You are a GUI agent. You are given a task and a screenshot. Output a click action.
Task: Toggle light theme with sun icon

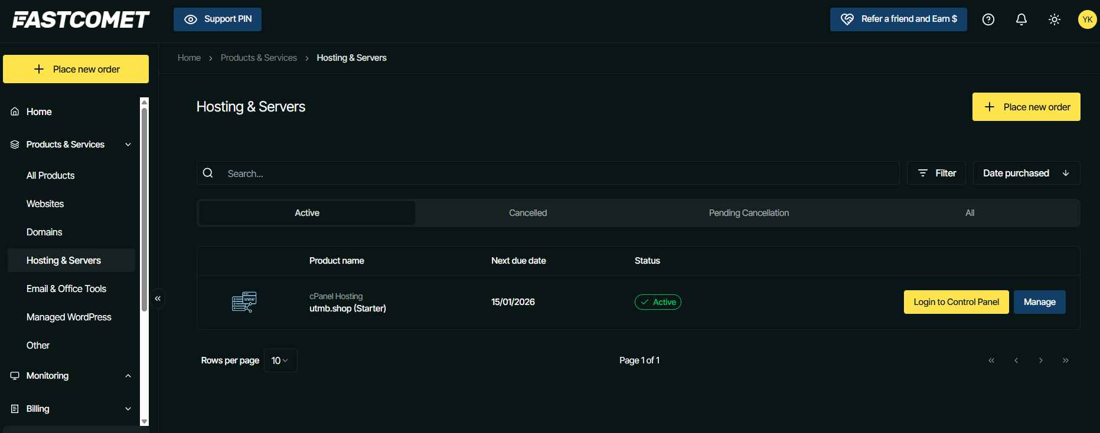tap(1055, 19)
